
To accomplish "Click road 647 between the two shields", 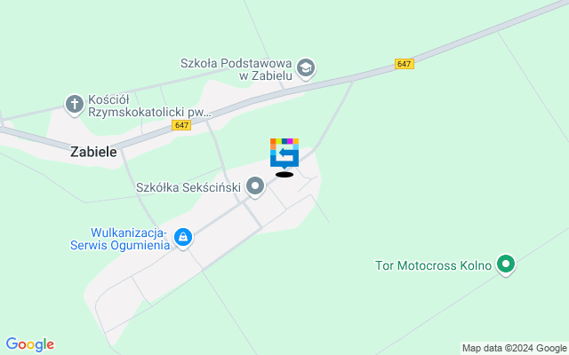I will (291, 94).
